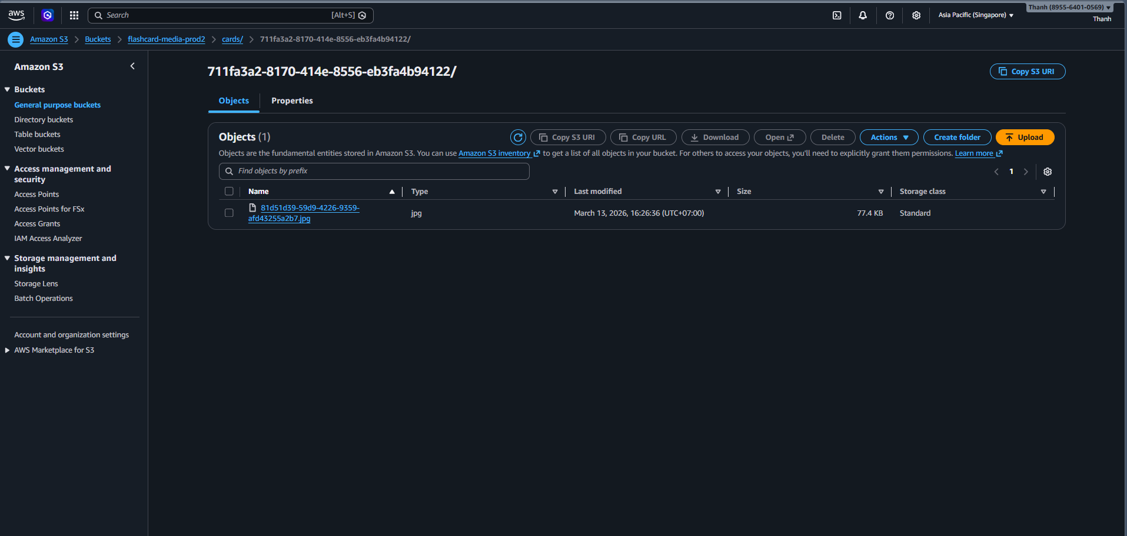Open the Asia Pacific (Singapore) region selector
Image resolution: width=1127 pixels, height=536 pixels.
(x=976, y=15)
